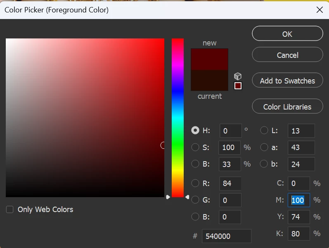Select the RGB blue B radio button
Screen dimensions: 329x248
tap(195, 217)
